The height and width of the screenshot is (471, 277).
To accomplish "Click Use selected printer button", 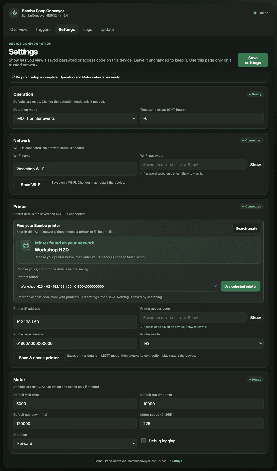I will (x=240, y=286).
